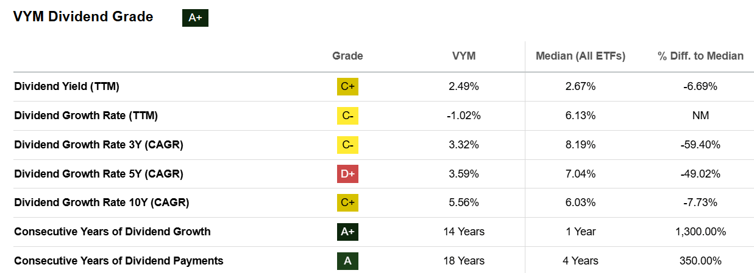Click the VYM Dividend Grade heading
The height and width of the screenshot is (273, 754).
coord(83,17)
